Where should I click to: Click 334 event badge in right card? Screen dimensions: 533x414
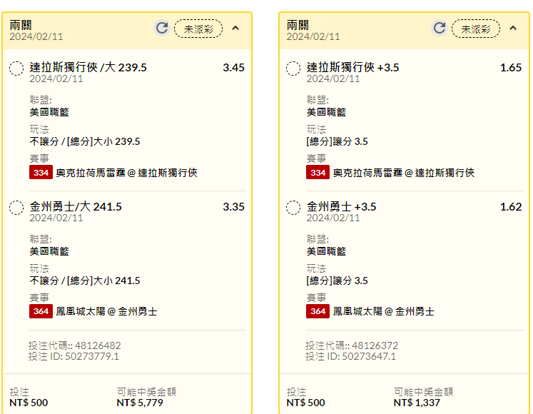318,173
